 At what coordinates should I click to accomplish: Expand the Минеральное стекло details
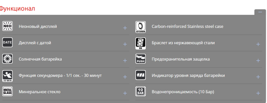tap(125, 93)
